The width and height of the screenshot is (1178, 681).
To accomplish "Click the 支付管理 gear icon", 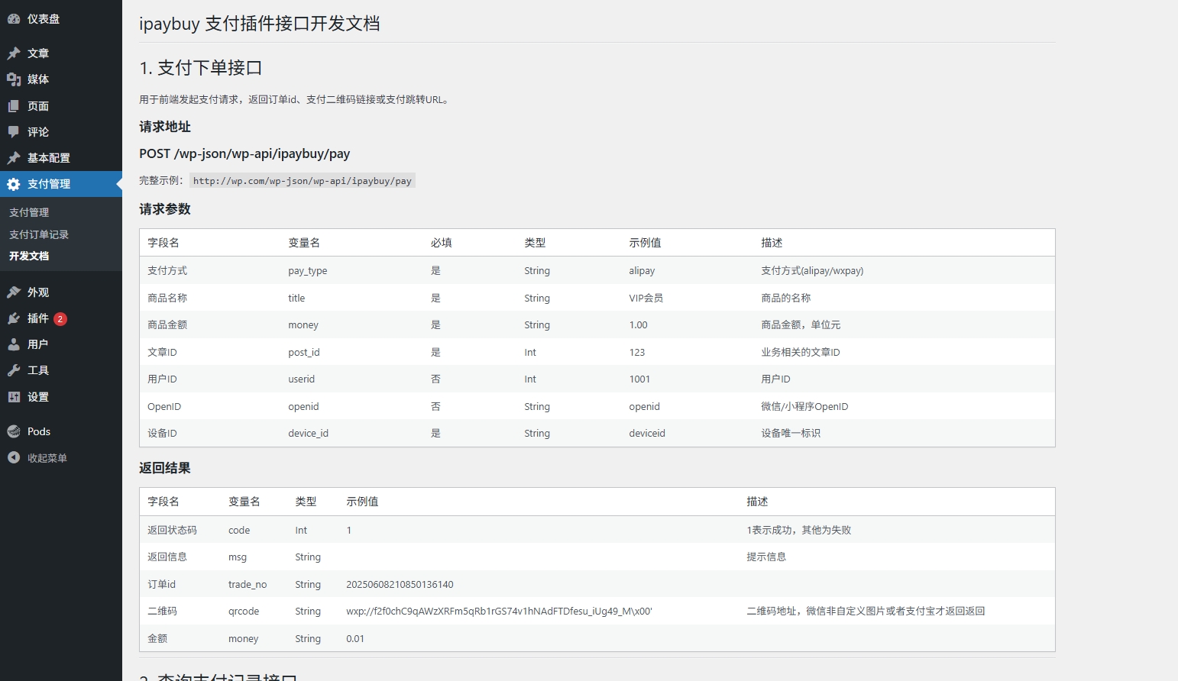I will pyautogui.click(x=14, y=184).
